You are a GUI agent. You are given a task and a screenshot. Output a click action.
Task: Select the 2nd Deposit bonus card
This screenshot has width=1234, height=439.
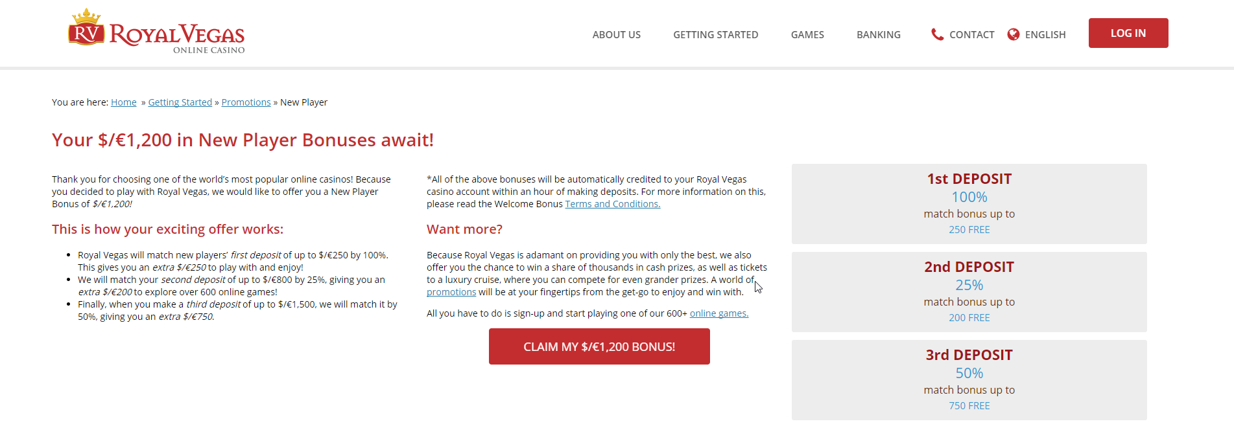coord(969,292)
